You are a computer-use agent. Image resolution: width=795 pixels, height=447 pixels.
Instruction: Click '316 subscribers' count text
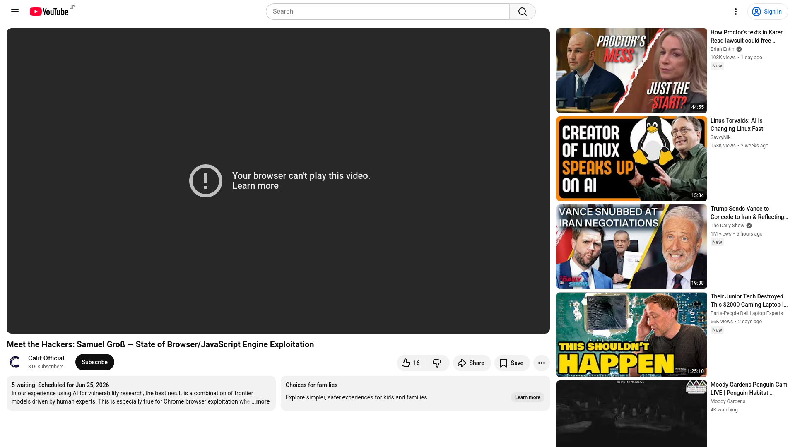click(x=46, y=367)
